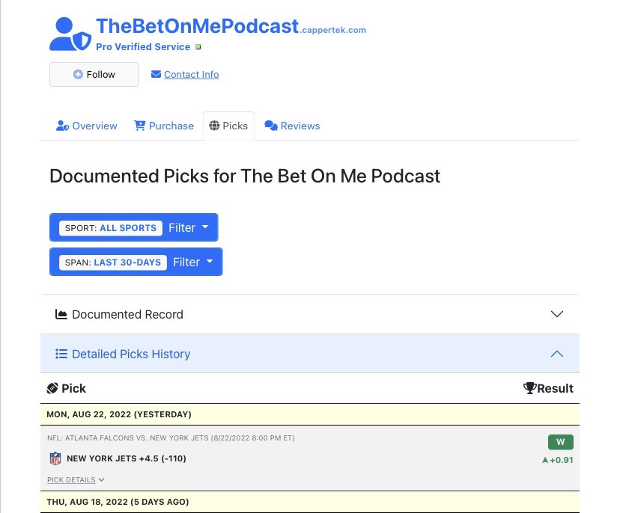Click the THU, AUG 18, 2022 date row
The height and width of the screenshot is (513, 620).
[x=310, y=502]
